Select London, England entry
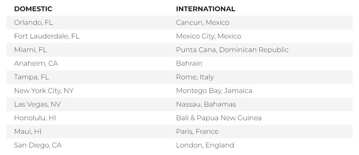Screen dimensions: 359x155 [x=205, y=145]
